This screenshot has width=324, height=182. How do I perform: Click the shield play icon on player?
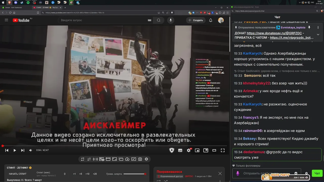[x=172, y=150]
